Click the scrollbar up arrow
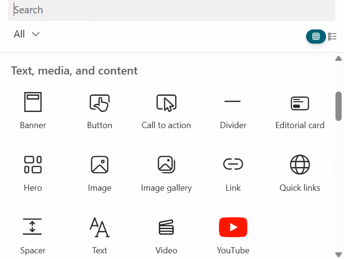344x259 pixels. pyautogui.click(x=338, y=58)
